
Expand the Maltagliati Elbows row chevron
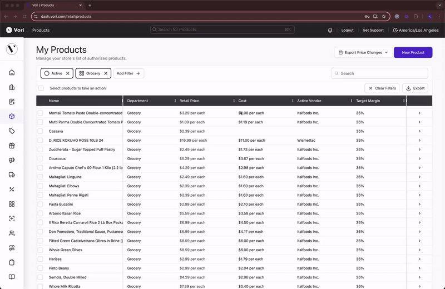[x=419, y=186]
